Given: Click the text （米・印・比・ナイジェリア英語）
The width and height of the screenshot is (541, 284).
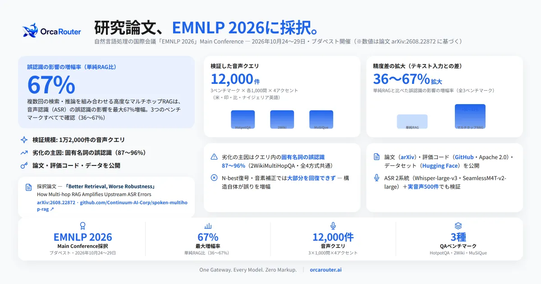Looking at the screenshot, I should click(247, 97).
